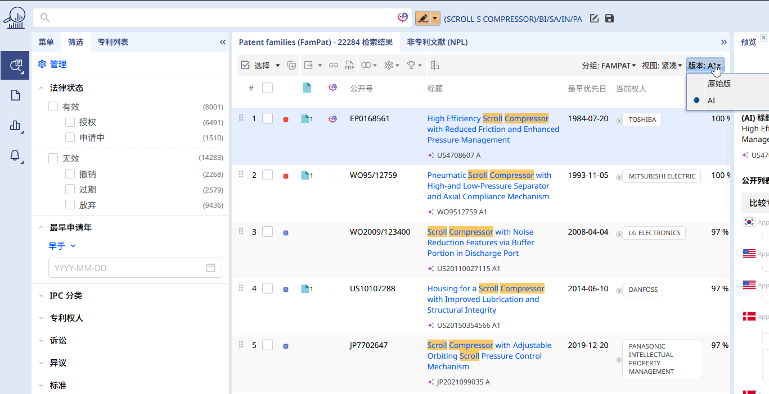Check the 撤销 filter checkbox
The width and height of the screenshot is (769, 394).
[70, 174]
